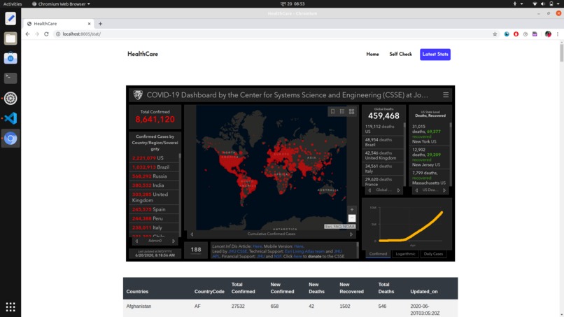Next panel in US Deaths list

point(444,190)
